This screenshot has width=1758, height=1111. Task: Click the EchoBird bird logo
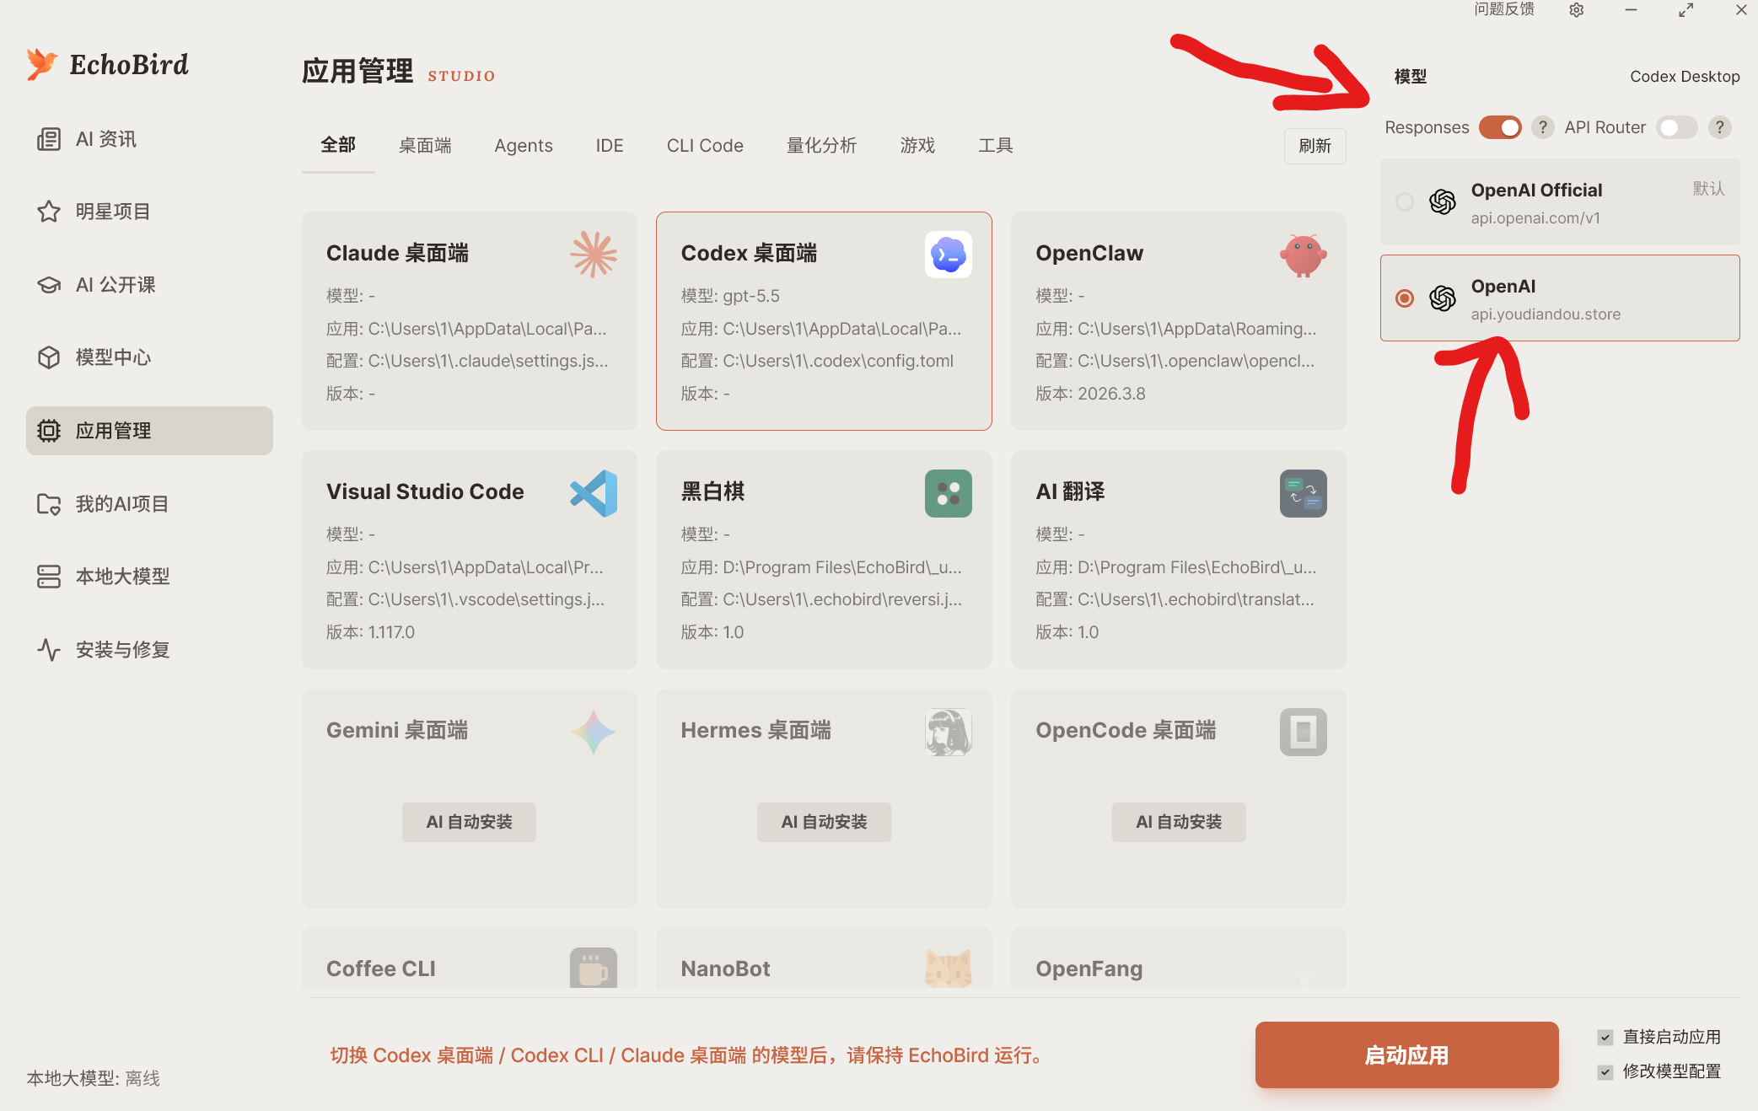pos(41,64)
